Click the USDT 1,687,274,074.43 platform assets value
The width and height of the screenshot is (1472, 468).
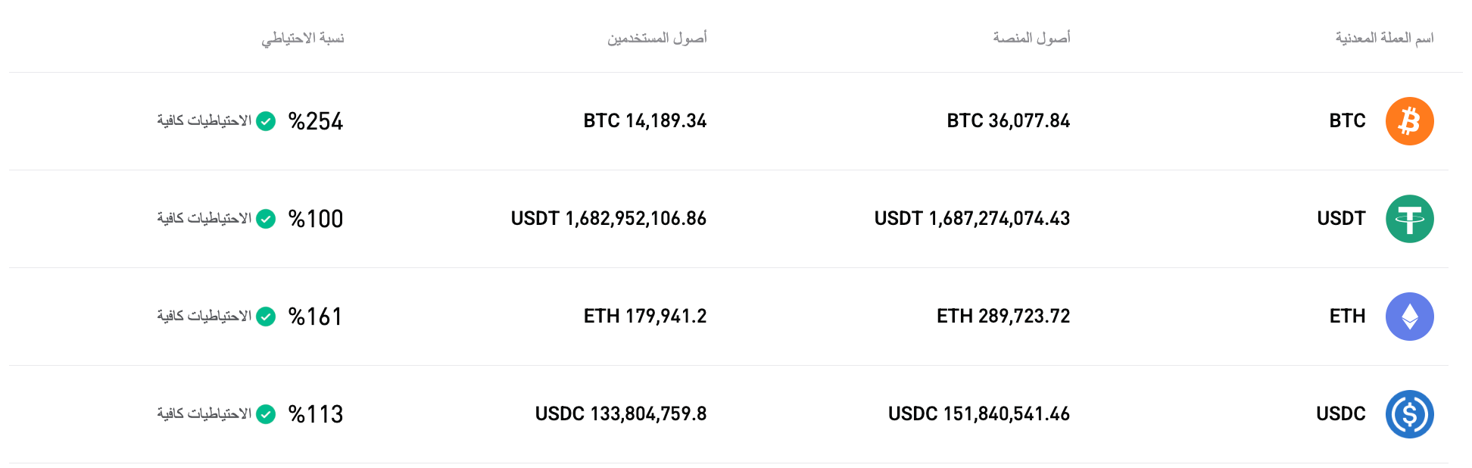(x=973, y=219)
